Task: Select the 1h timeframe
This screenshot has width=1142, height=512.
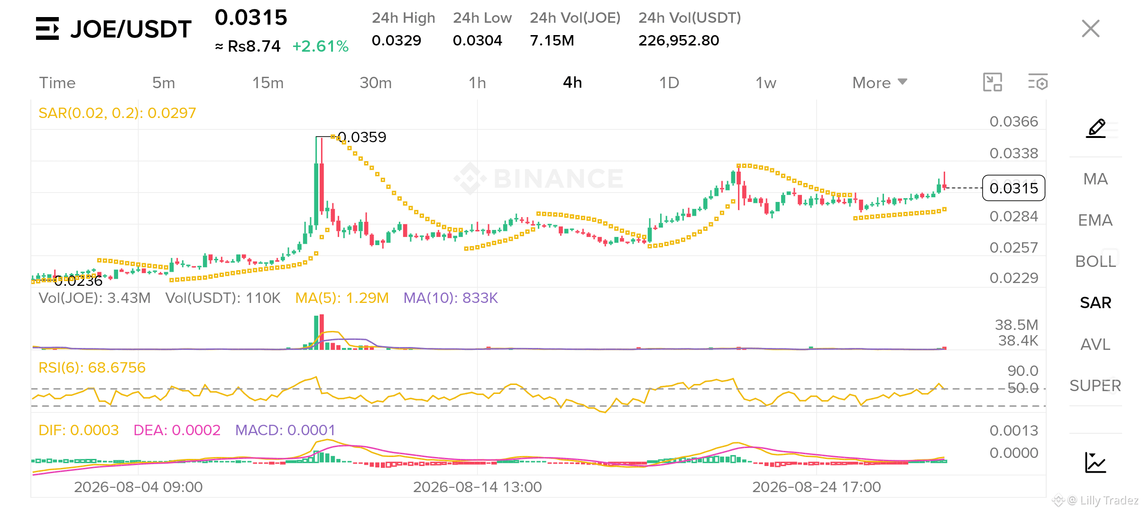Action: tap(477, 83)
